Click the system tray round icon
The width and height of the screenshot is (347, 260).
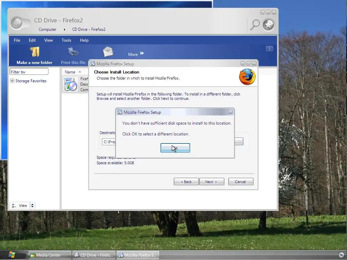click(341, 255)
